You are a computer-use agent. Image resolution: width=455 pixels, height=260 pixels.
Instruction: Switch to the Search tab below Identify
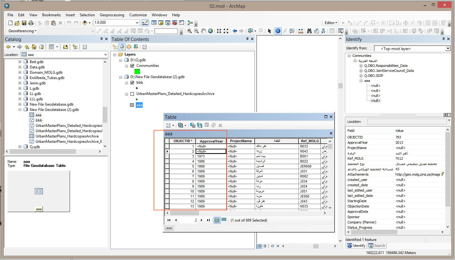(x=377, y=246)
